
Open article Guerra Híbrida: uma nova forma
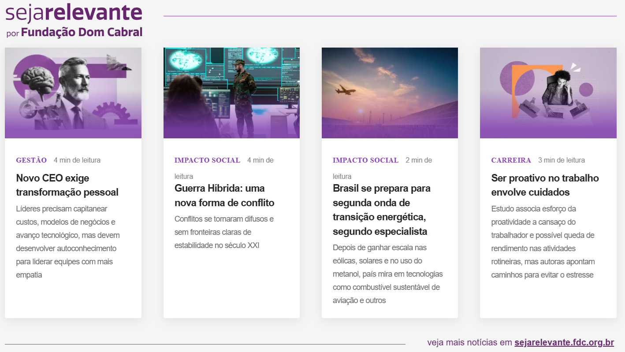click(224, 196)
